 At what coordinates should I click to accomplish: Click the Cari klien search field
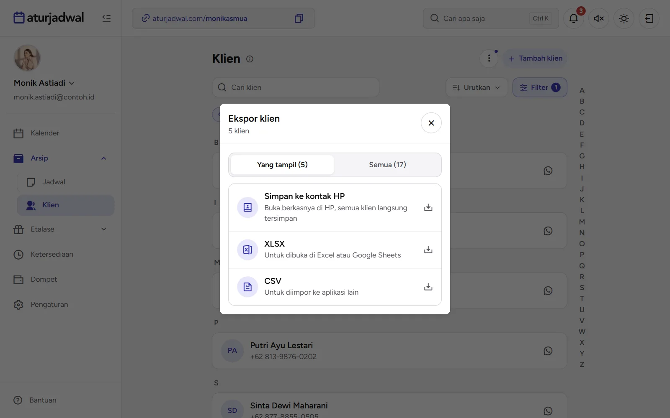pyautogui.click(x=296, y=87)
